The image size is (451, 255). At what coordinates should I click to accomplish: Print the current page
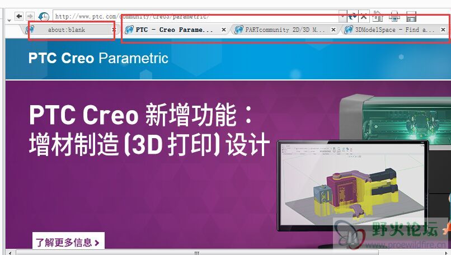[x=394, y=16]
